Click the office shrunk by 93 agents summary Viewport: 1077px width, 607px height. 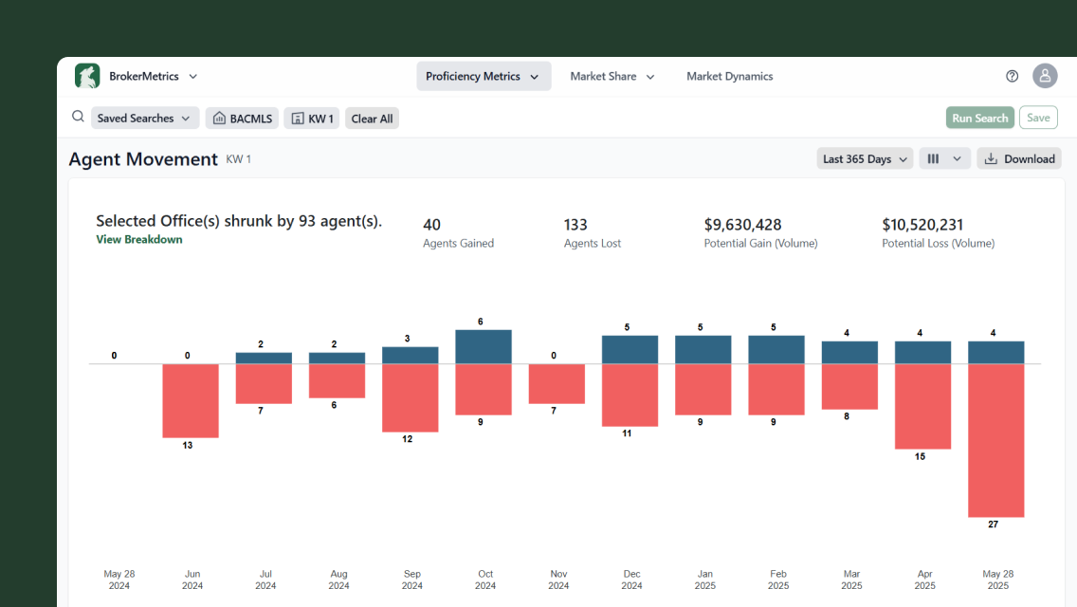coord(239,221)
